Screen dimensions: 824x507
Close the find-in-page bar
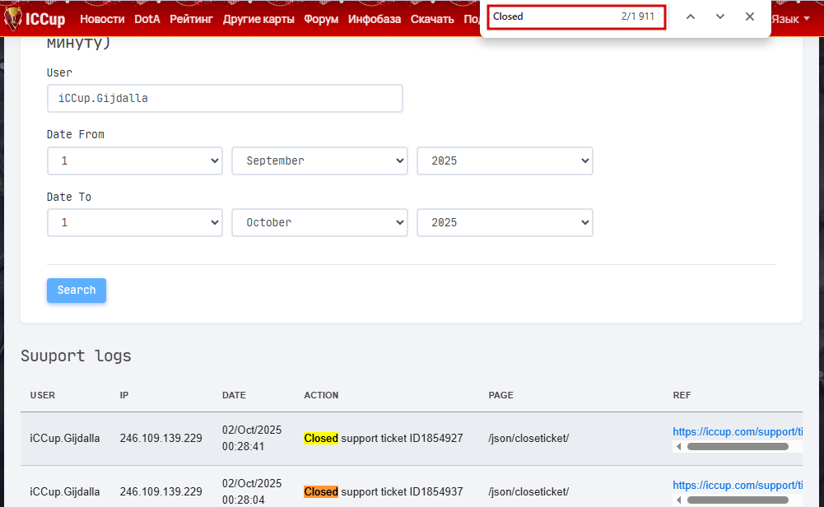click(x=750, y=16)
